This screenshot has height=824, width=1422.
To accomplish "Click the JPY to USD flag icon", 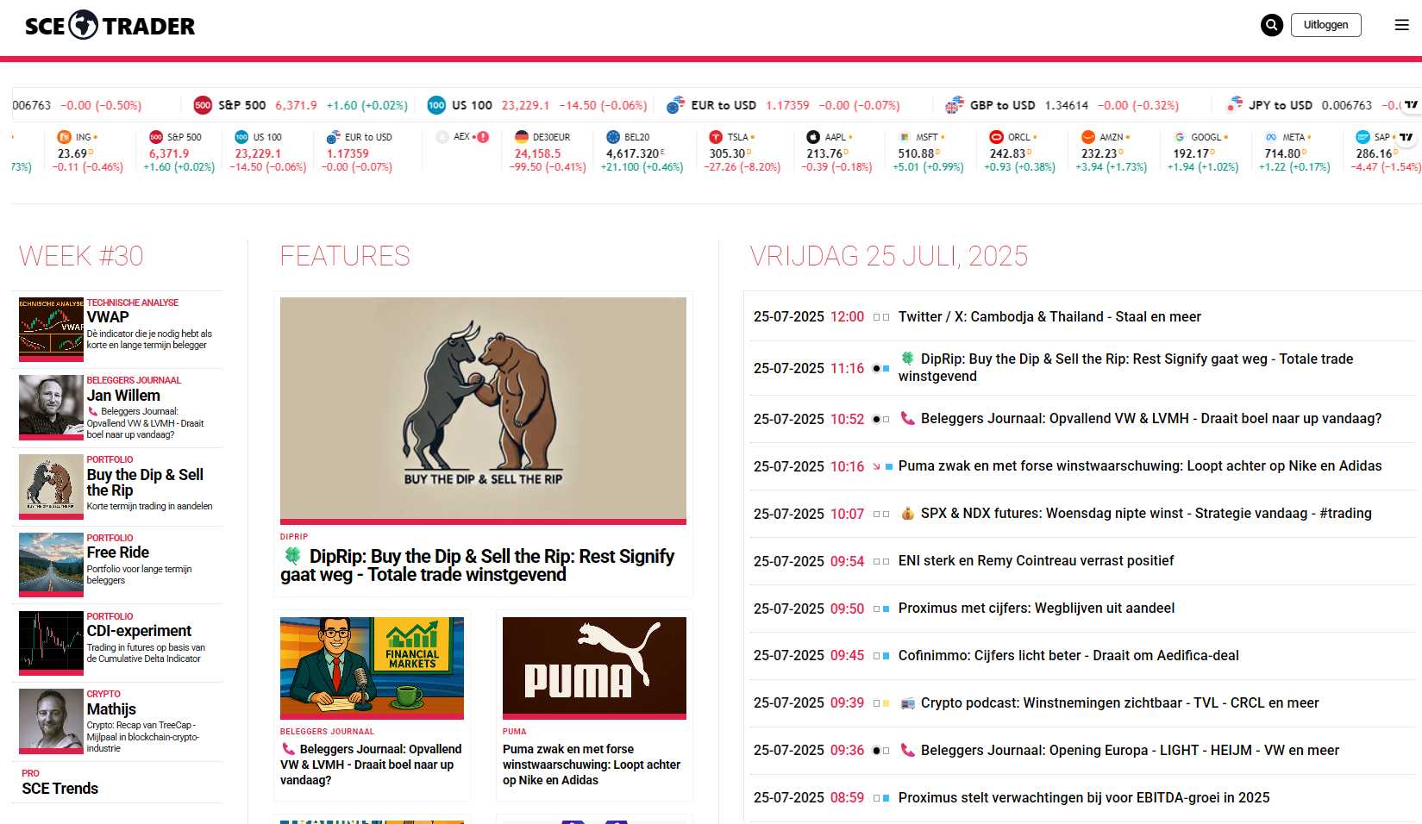I will (1234, 104).
